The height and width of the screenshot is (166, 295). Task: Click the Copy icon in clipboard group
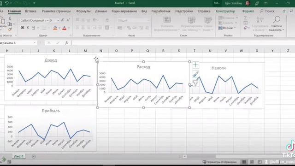coord(10,24)
